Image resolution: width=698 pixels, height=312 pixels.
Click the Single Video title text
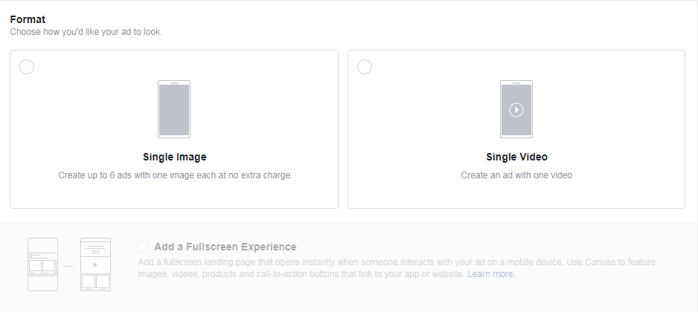coord(516,157)
